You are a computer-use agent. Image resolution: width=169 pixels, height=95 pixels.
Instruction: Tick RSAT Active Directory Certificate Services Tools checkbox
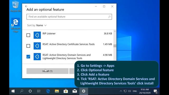28,46
